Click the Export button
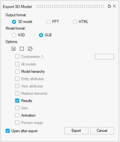This screenshot has height=142, width=120. click(76, 131)
